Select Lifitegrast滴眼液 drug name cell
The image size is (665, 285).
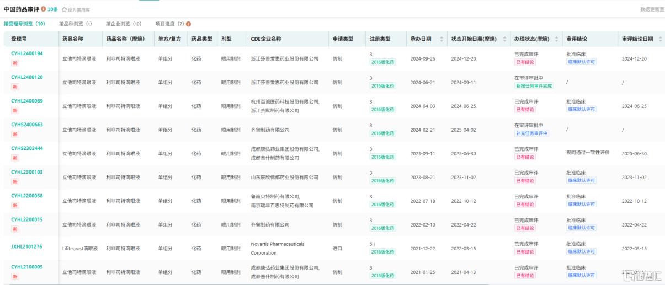coord(79,248)
